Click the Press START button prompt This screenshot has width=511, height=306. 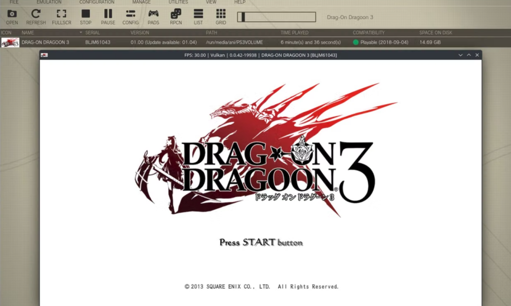tap(261, 243)
